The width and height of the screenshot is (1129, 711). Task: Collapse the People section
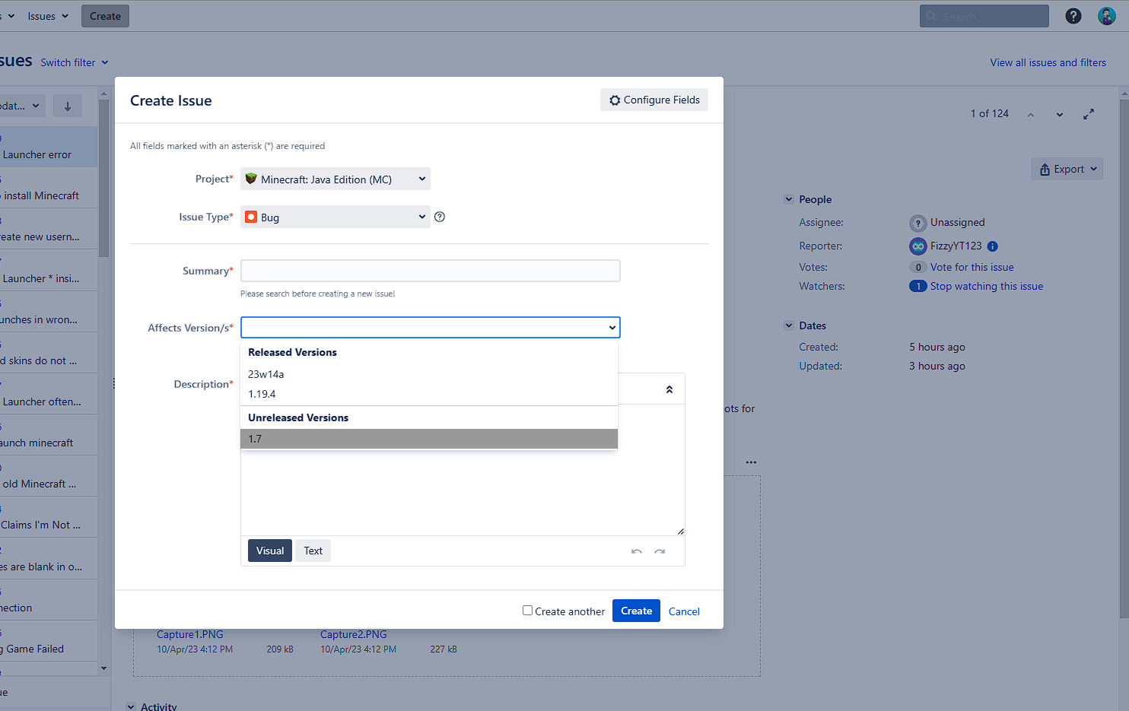[x=789, y=199]
